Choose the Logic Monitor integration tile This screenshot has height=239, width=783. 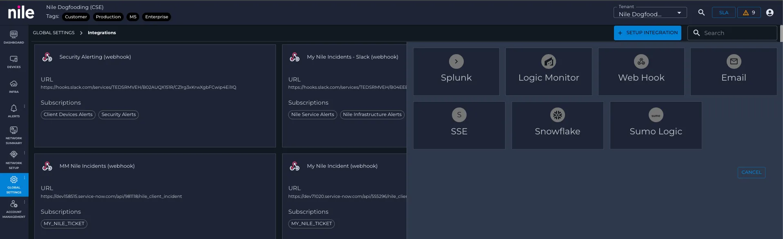tap(549, 72)
